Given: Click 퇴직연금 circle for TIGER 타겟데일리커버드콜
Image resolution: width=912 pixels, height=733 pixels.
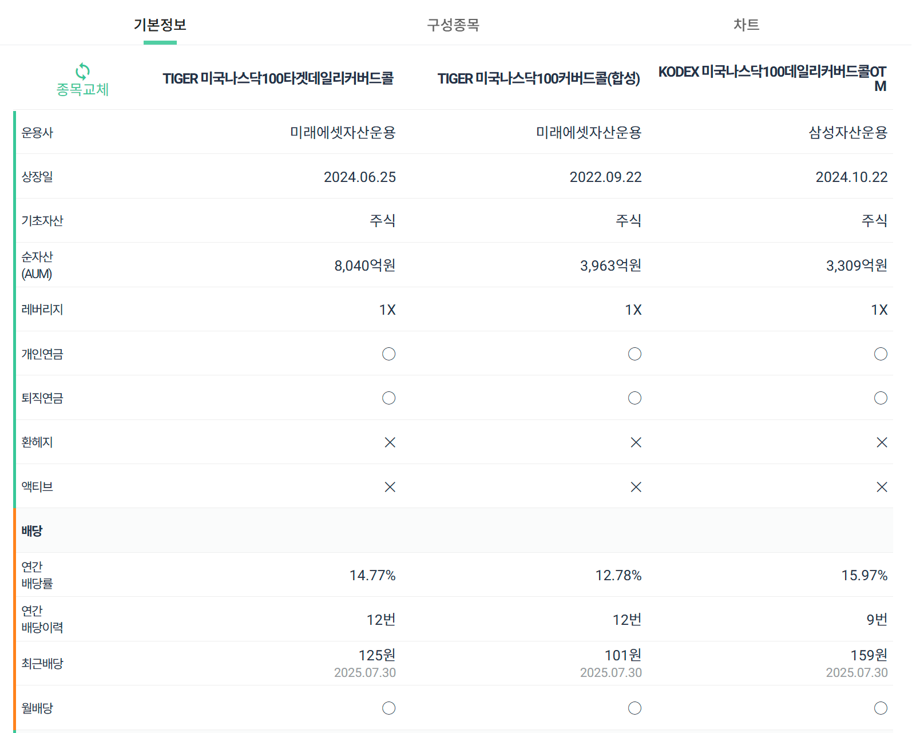Looking at the screenshot, I should pyautogui.click(x=389, y=398).
